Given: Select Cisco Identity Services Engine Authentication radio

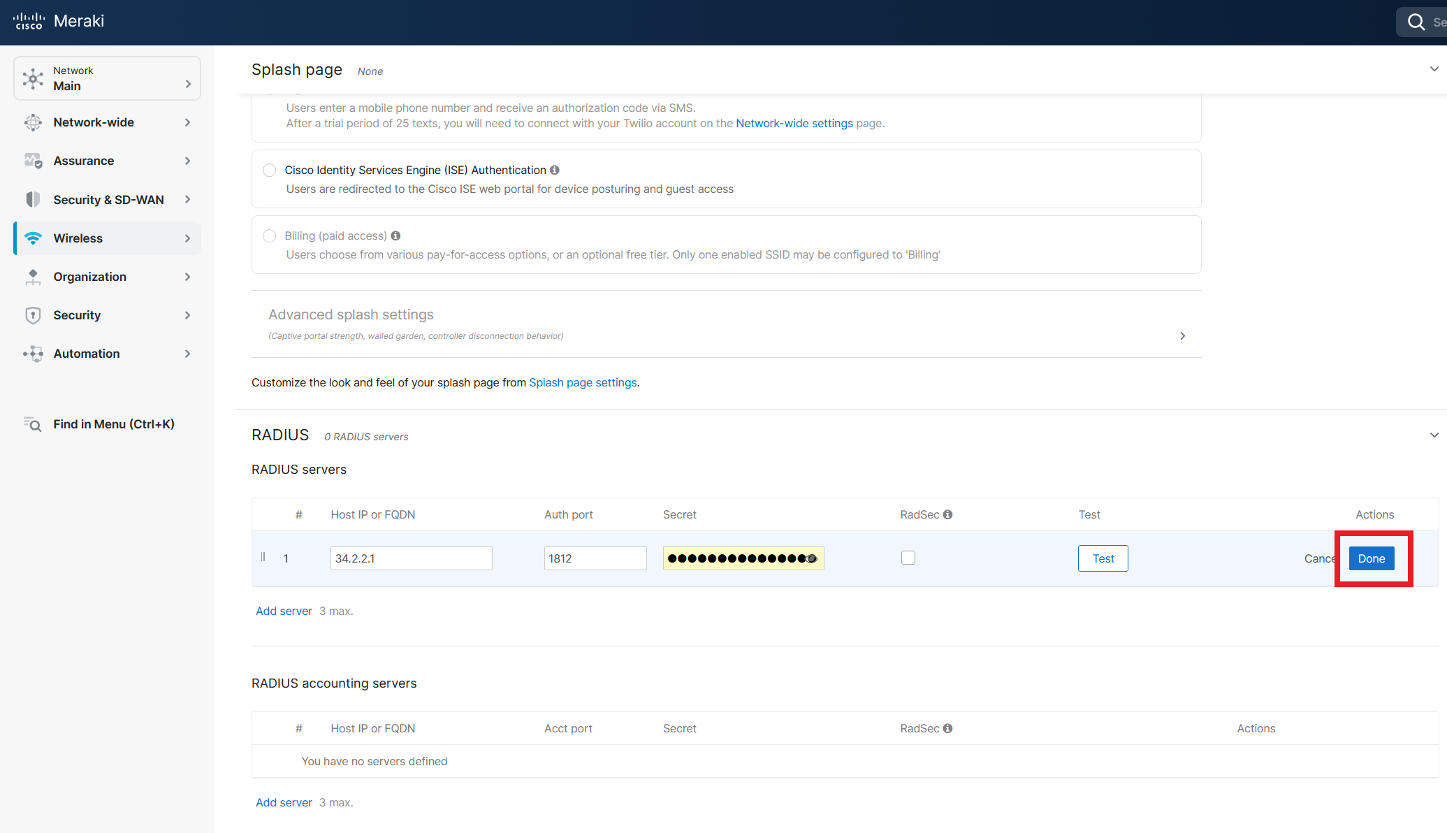Looking at the screenshot, I should click(270, 171).
